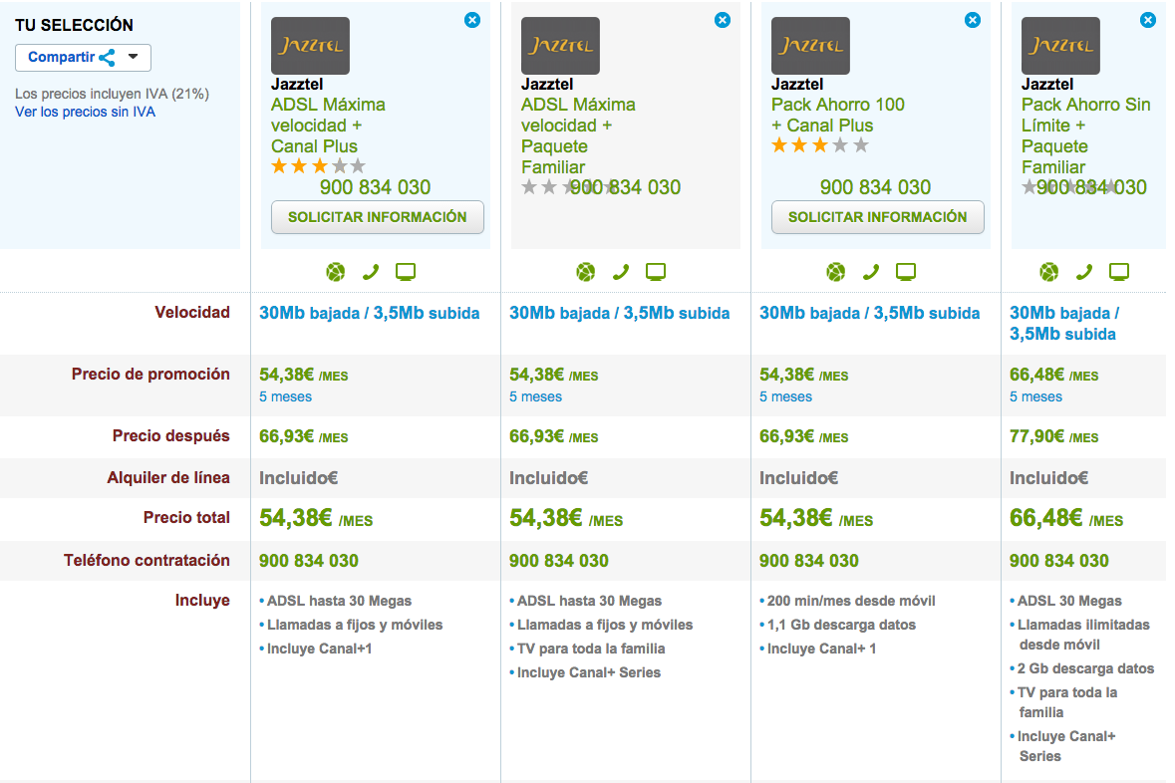Open 'Pack Ahorro 100 + Canal Plus' offer title
The width and height of the screenshot is (1175, 783).
tap(838, 115)
